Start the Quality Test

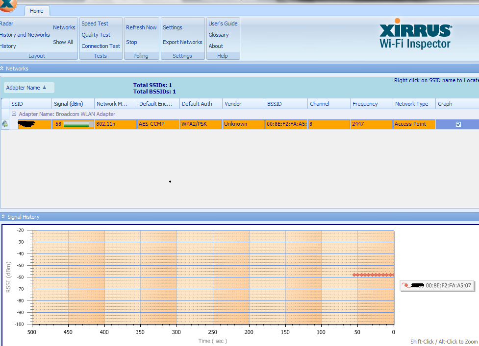[x=96, y=35]
